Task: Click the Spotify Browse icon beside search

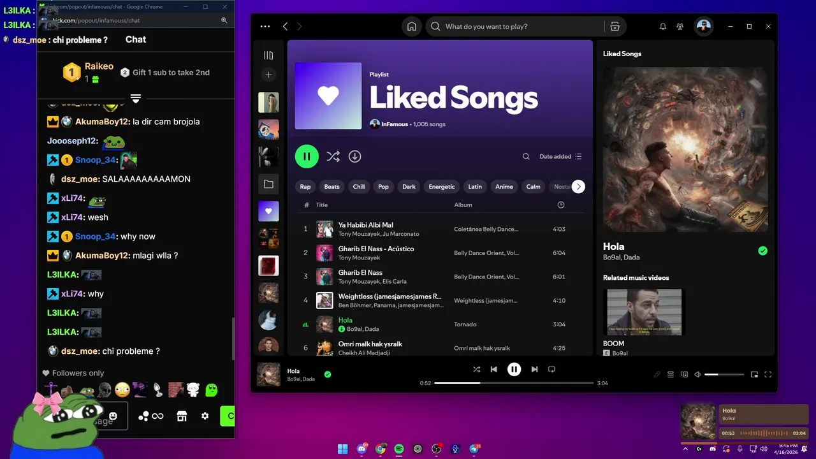Action: [615, 27]
